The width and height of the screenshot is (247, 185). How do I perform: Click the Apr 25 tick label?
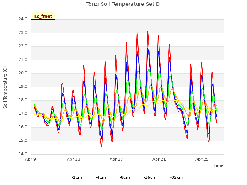(x=202, y=159)
